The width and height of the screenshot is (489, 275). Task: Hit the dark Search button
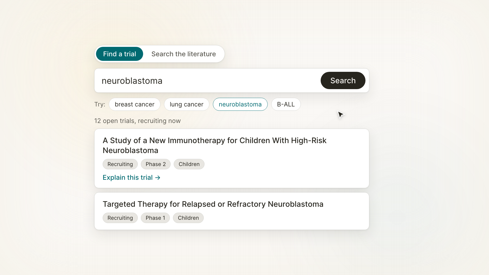tap(343, 80)
